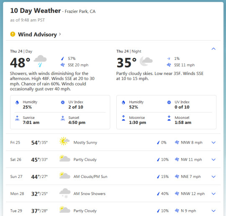This screenshot has width=226, height=216.
Task: Open the Wind Advisory alert link
Action: pyautogui.click(x=37, y=34)
